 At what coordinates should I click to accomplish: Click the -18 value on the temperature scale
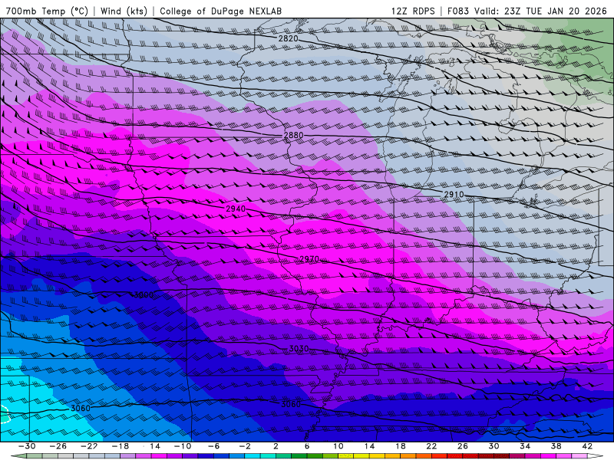coord(120,446)
